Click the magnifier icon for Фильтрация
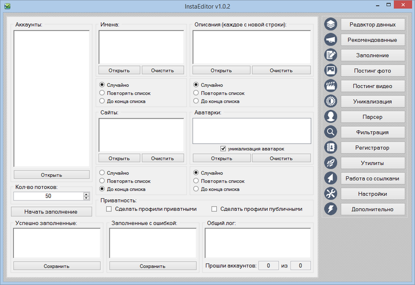Viewport: 415px width, 285px height. pos(331,132)
